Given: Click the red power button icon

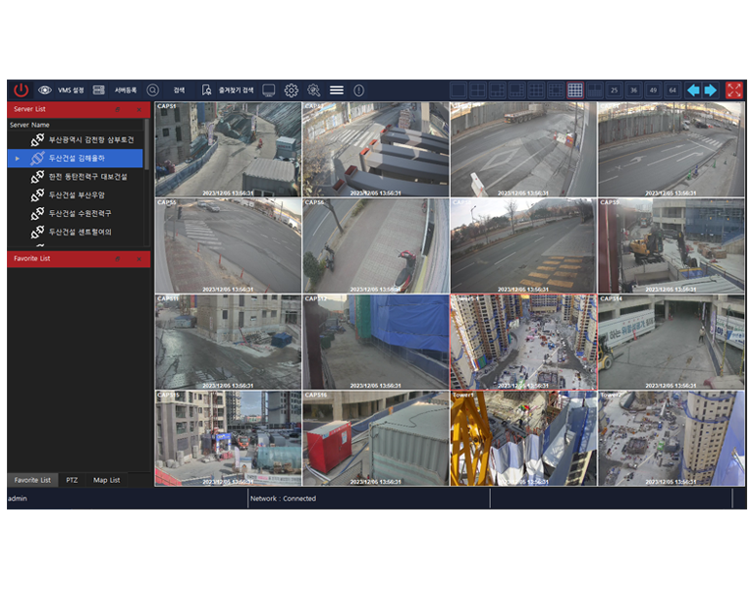Looking at the screenshot, I should coord(22,89).
